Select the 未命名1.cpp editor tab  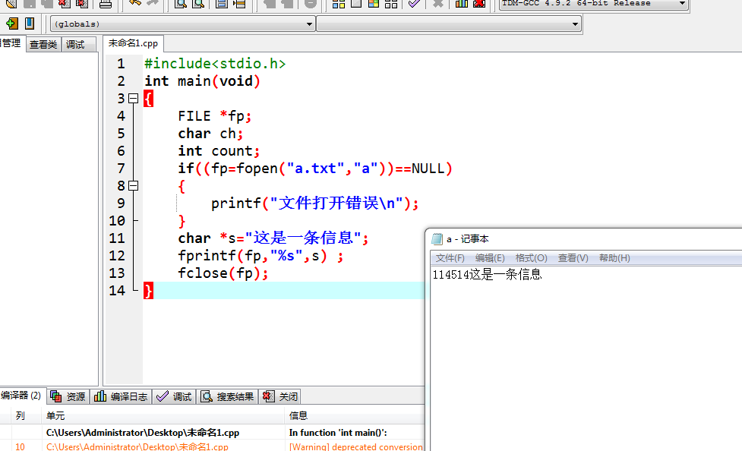coord(133,43)
